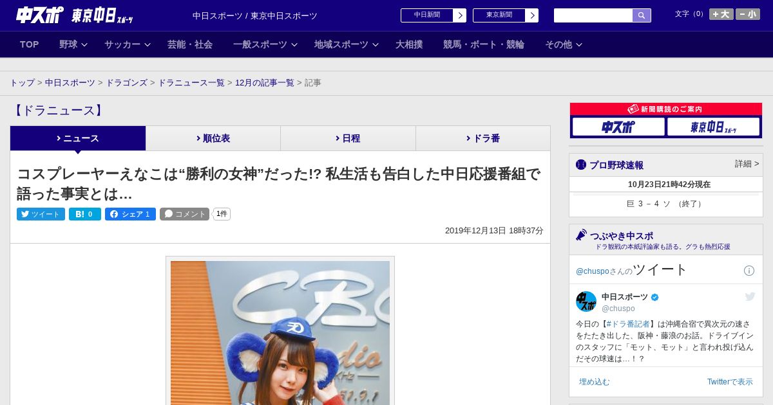Image resolution: width=773 pixels, height=405 pixels.
Task: Open the コメント button
Action: coord(184,214)
